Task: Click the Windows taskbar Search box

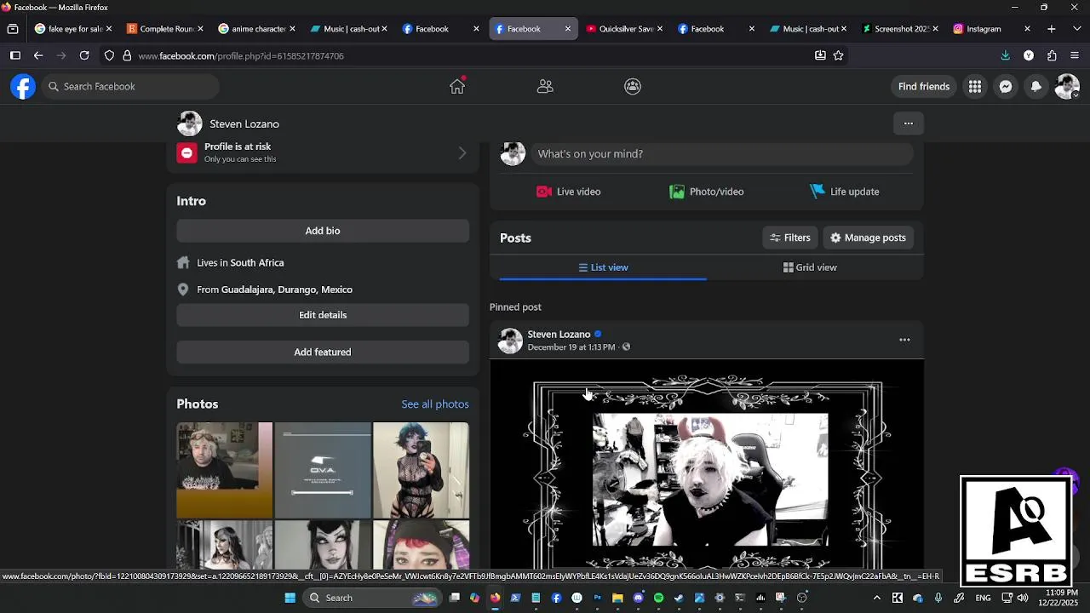Action: (374, 598)
